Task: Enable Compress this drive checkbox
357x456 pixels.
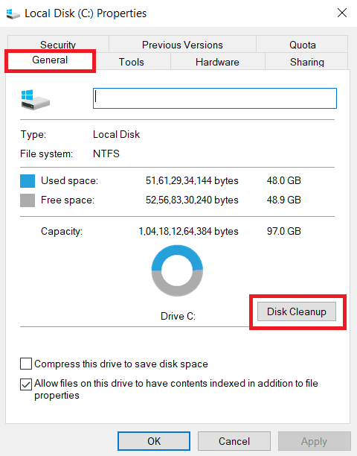Action: 26,364
